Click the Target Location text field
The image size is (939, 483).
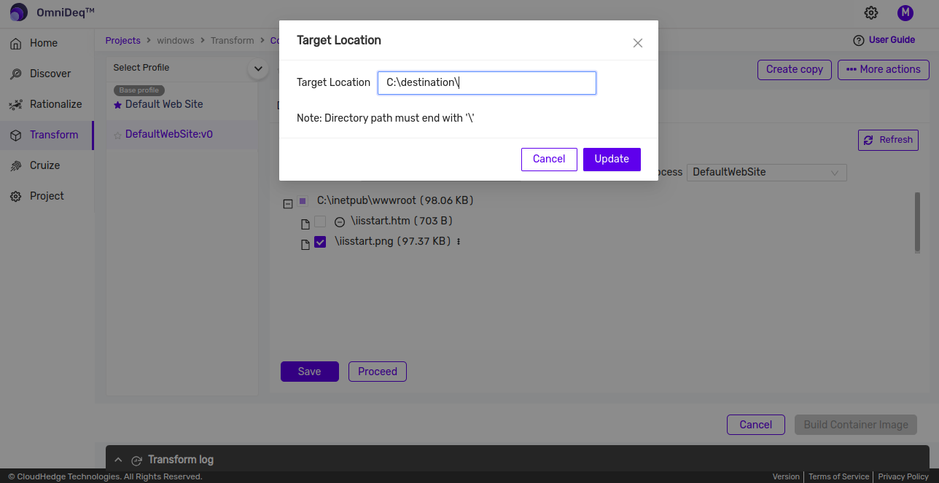486,83
